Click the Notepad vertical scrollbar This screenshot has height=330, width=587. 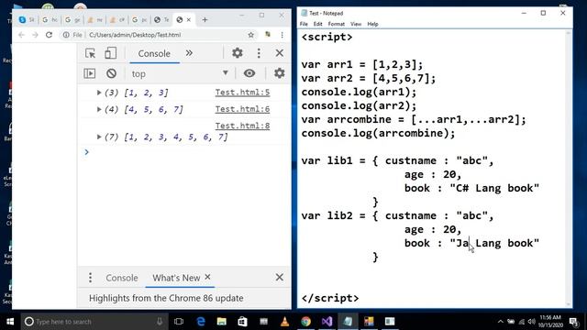[x=569, y=169]
